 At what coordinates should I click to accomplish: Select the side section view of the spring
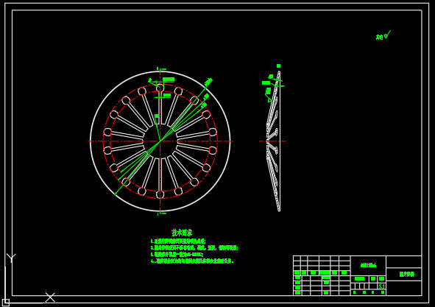point(274,141)
